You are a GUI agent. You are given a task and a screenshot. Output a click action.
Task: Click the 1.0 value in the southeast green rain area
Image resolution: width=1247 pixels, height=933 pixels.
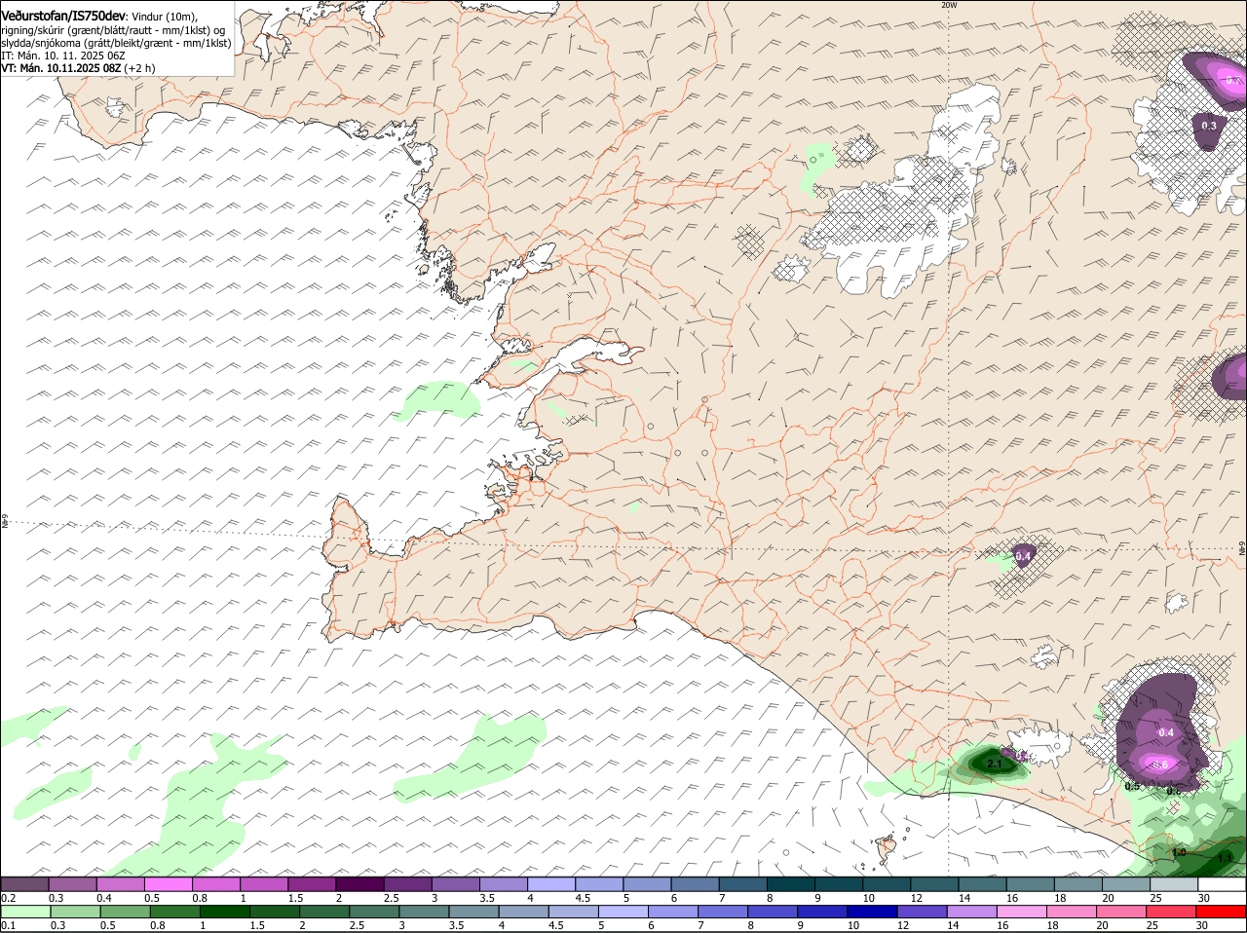(x=1179, y=852)
